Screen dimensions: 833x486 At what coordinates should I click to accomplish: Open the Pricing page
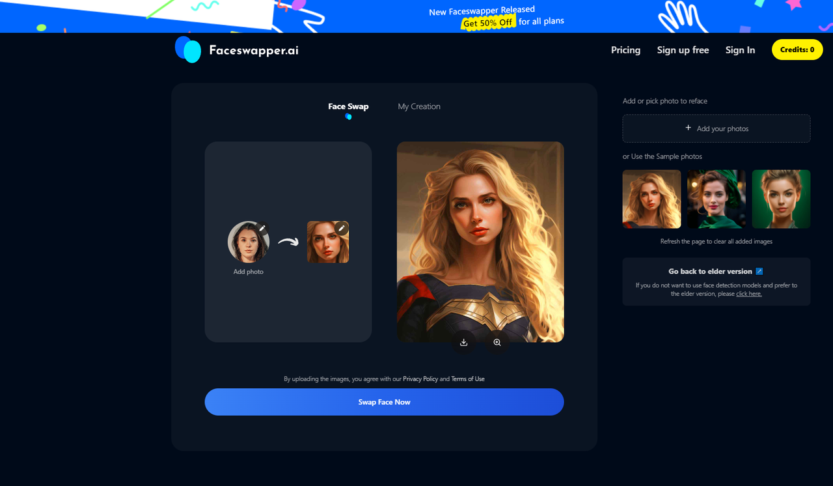click(x=625, y=50)
